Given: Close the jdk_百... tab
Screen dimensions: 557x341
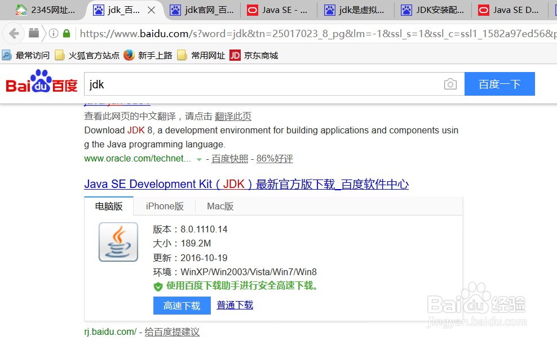Looking at the screenshot, I should point(151,10).
